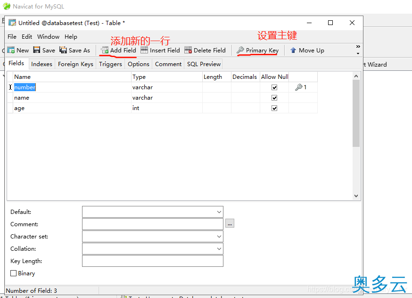Click the fields list scroll down arrow
Image resolution: width=412 pixels, height=298 pixels.
(x=356, y=196)
